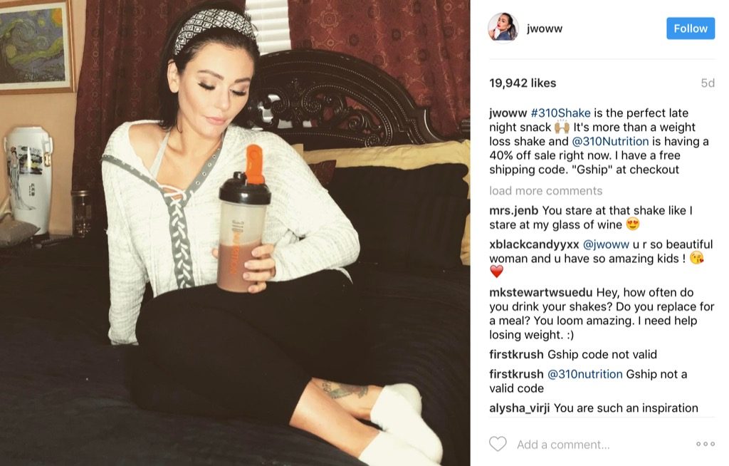Screen dimensions: 729x466
Task: View the 19,942 likes list
Action: point(523,83)
